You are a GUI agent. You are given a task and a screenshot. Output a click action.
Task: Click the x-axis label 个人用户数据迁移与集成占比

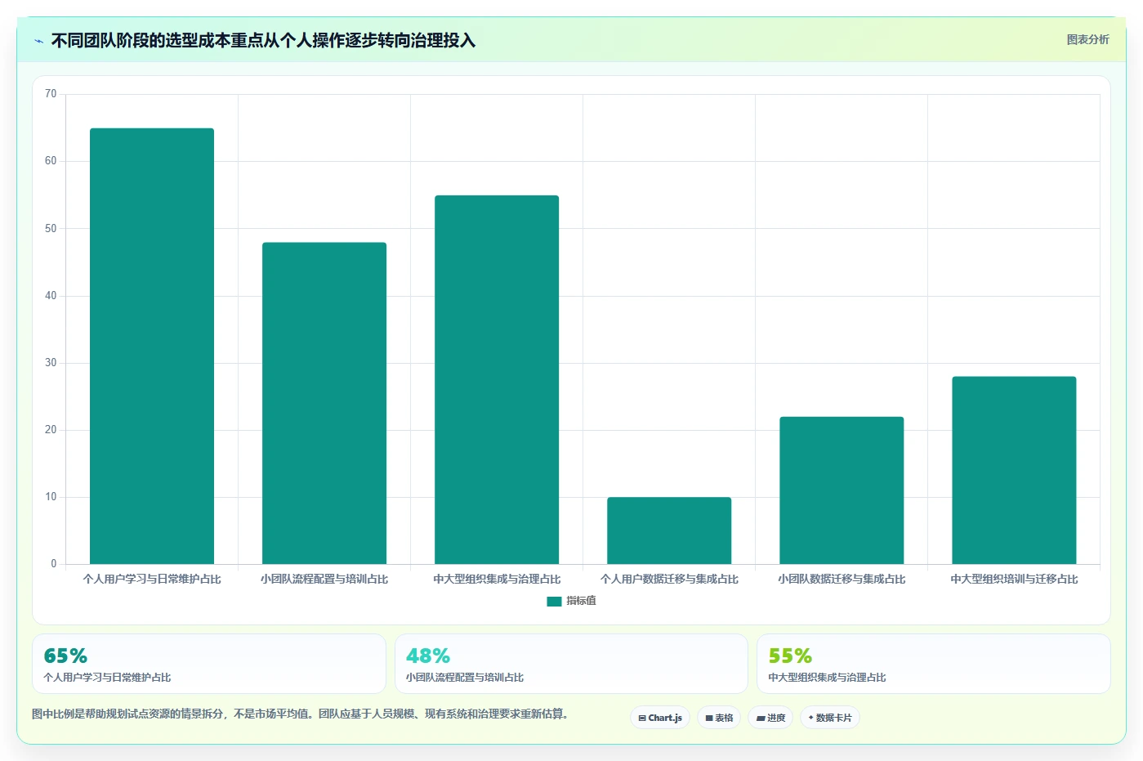tap(669, 579)
